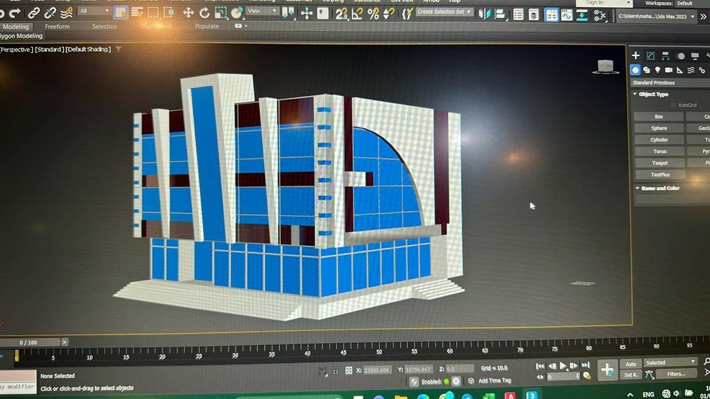Click the TextPlus button
710x399 pixels.
coord(660,175)
